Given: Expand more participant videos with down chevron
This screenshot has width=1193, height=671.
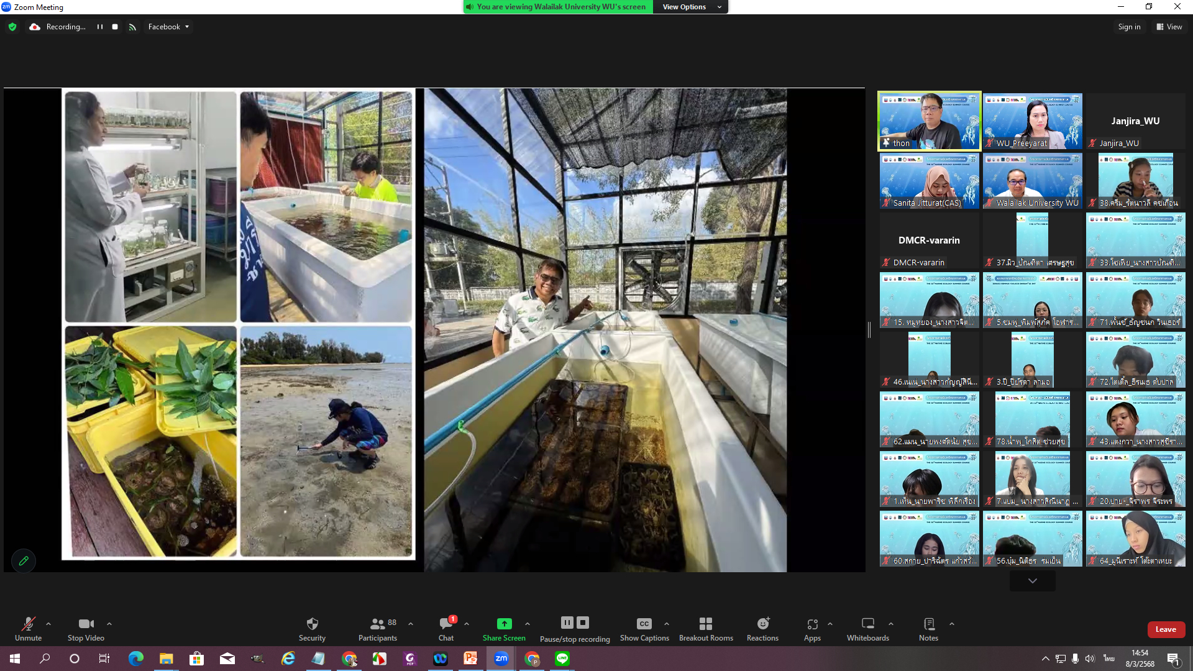Looking at the screenshot, I should (1032, 581).
